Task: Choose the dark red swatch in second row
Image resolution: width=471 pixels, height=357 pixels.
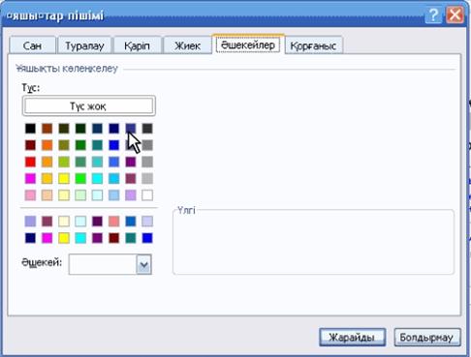Action: coord(30,145)
